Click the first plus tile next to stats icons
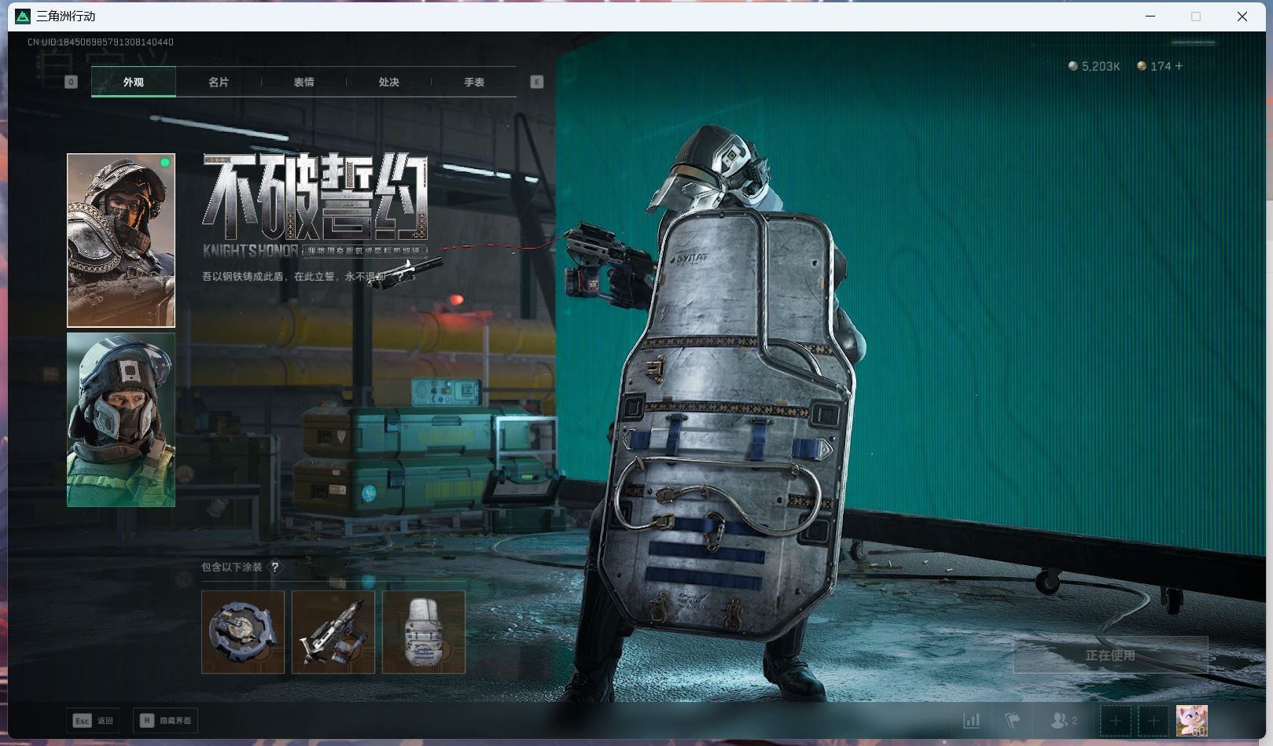The image size is (1273, 746). 1116,720
